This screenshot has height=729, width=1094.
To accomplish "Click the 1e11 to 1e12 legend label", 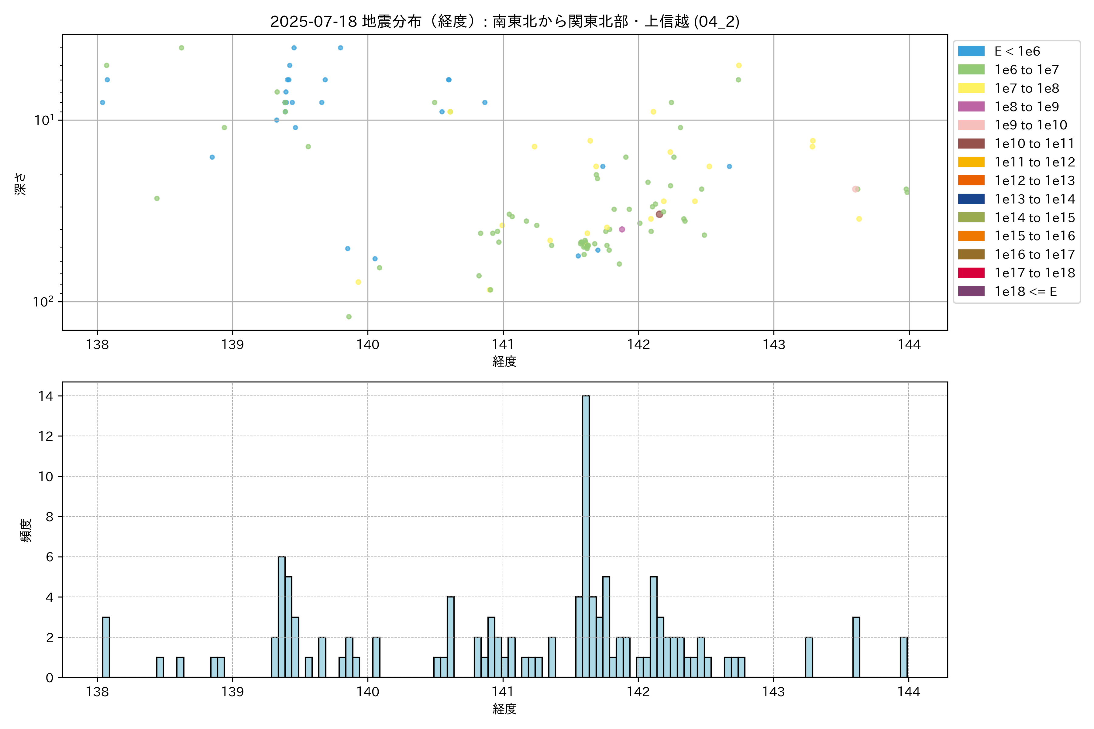I will pos(1034,162).
